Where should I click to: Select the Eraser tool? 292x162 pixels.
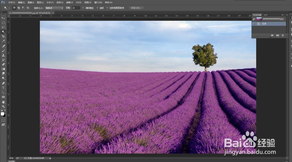tap(3, 64)
